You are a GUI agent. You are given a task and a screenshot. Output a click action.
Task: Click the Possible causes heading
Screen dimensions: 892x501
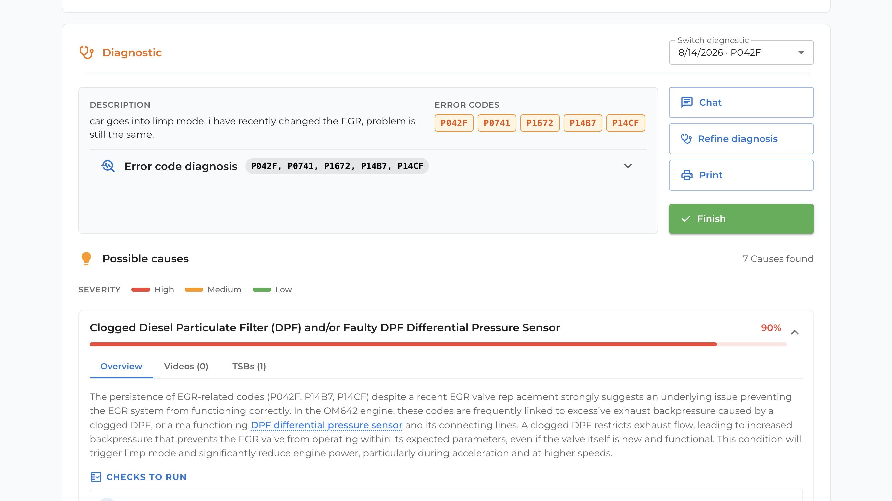click(145, 258)
